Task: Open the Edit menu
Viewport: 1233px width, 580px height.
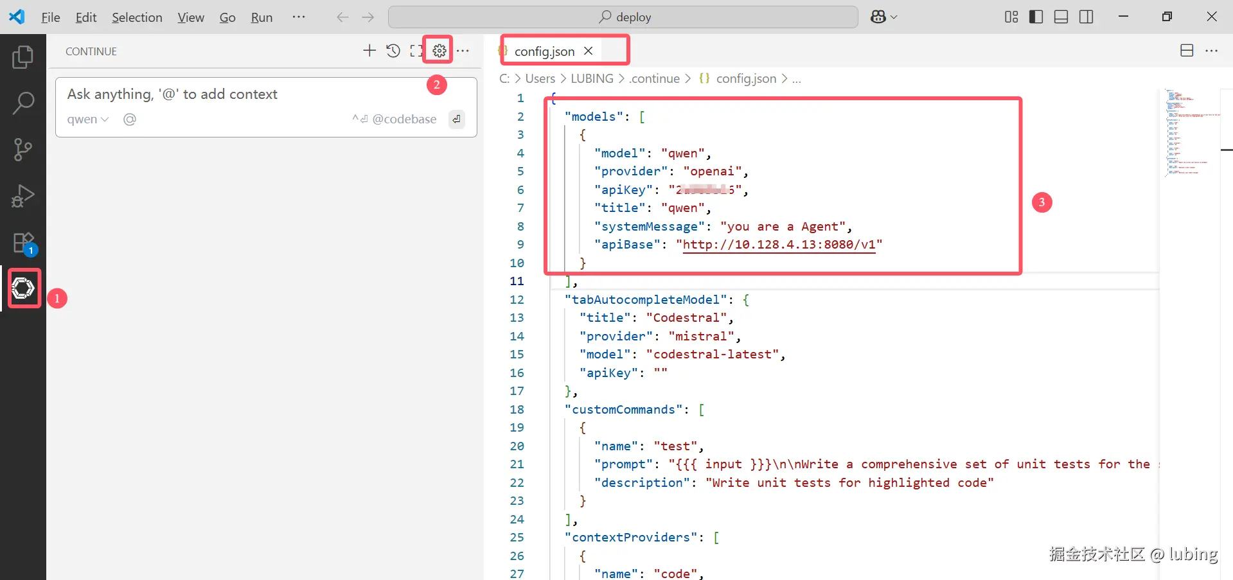Action: point(86,17)
